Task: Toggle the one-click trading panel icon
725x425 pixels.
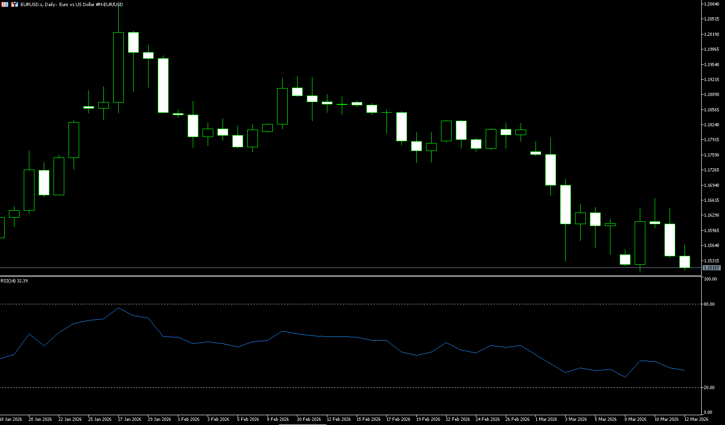Action: [14, 4]
